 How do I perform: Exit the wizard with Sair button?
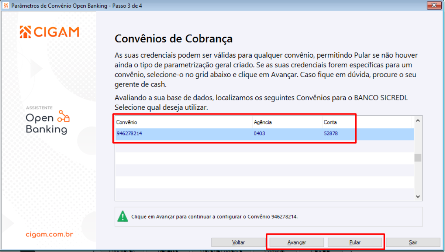413,242
